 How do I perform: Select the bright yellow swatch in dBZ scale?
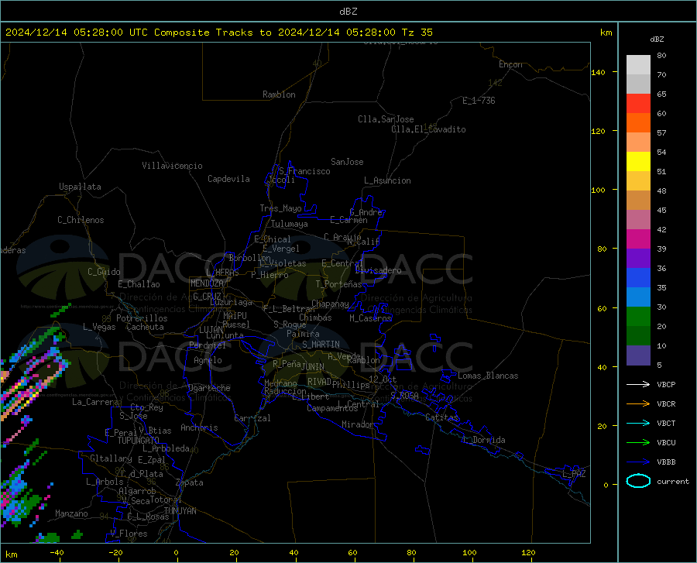[x=638, y=162]
